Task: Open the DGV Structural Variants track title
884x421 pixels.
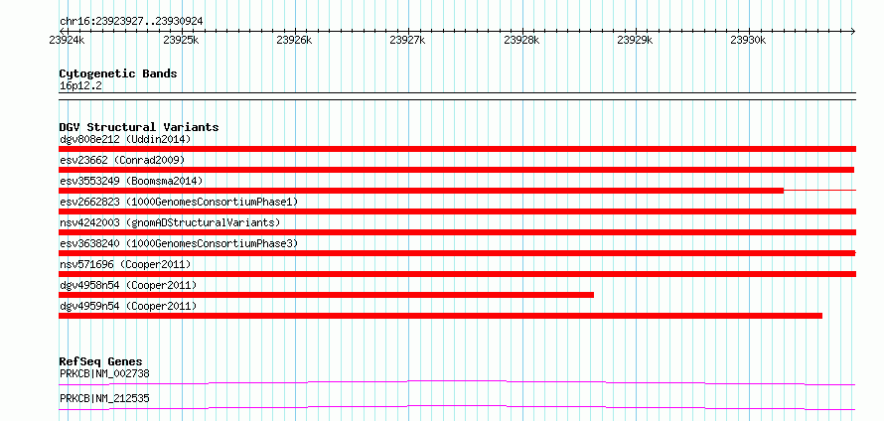Action: click(139, 127)
